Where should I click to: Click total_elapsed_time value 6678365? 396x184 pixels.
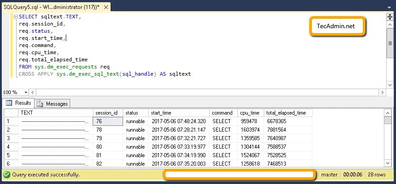point(288,121)
